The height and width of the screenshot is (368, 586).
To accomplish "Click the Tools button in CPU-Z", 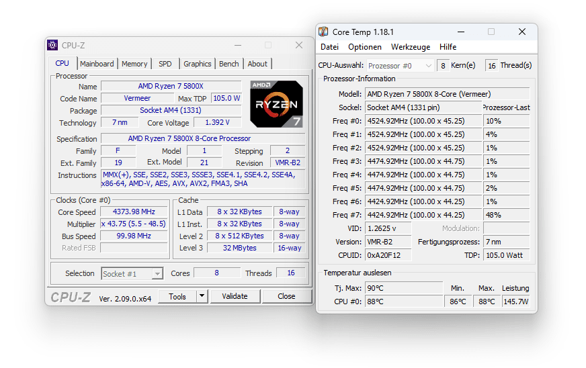I will click(x=177, y=296).
